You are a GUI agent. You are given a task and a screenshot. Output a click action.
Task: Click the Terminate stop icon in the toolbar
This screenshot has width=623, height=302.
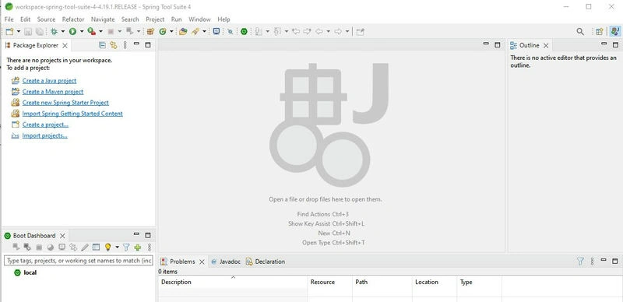point(111,31)
